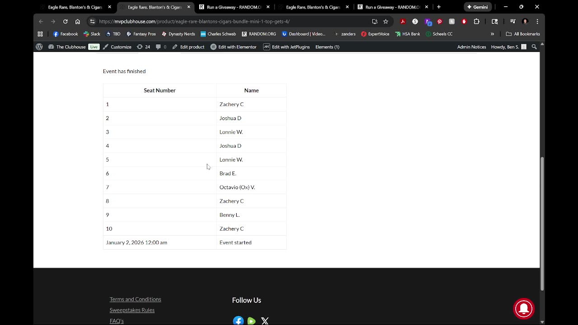The image size is (578, 325).
Task: Open the X social icon in footer
Action: click(265, 321)
